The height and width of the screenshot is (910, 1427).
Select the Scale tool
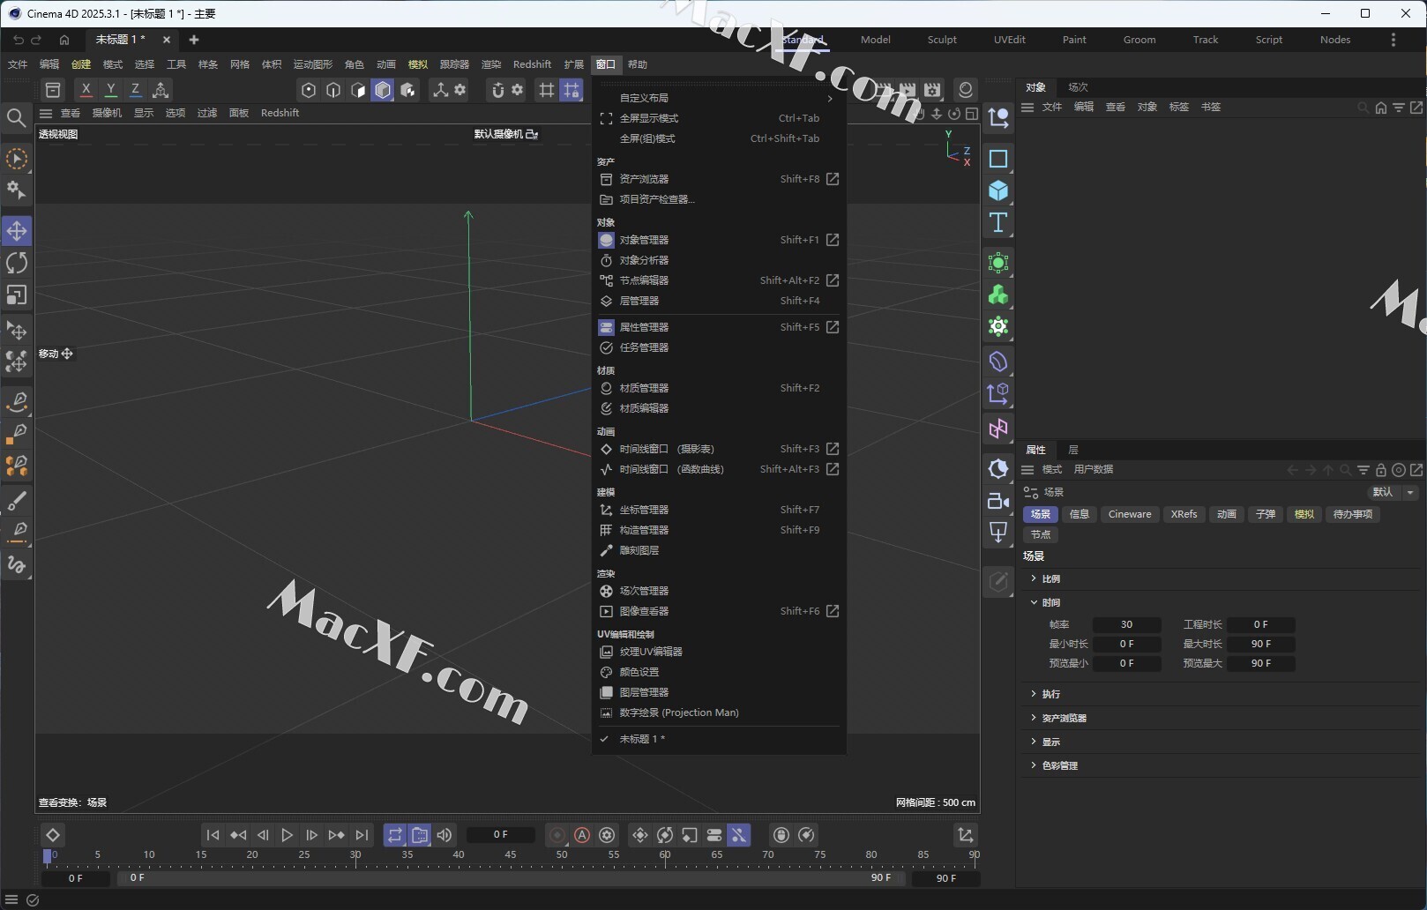pyautogui.click(x=17, y=295)
